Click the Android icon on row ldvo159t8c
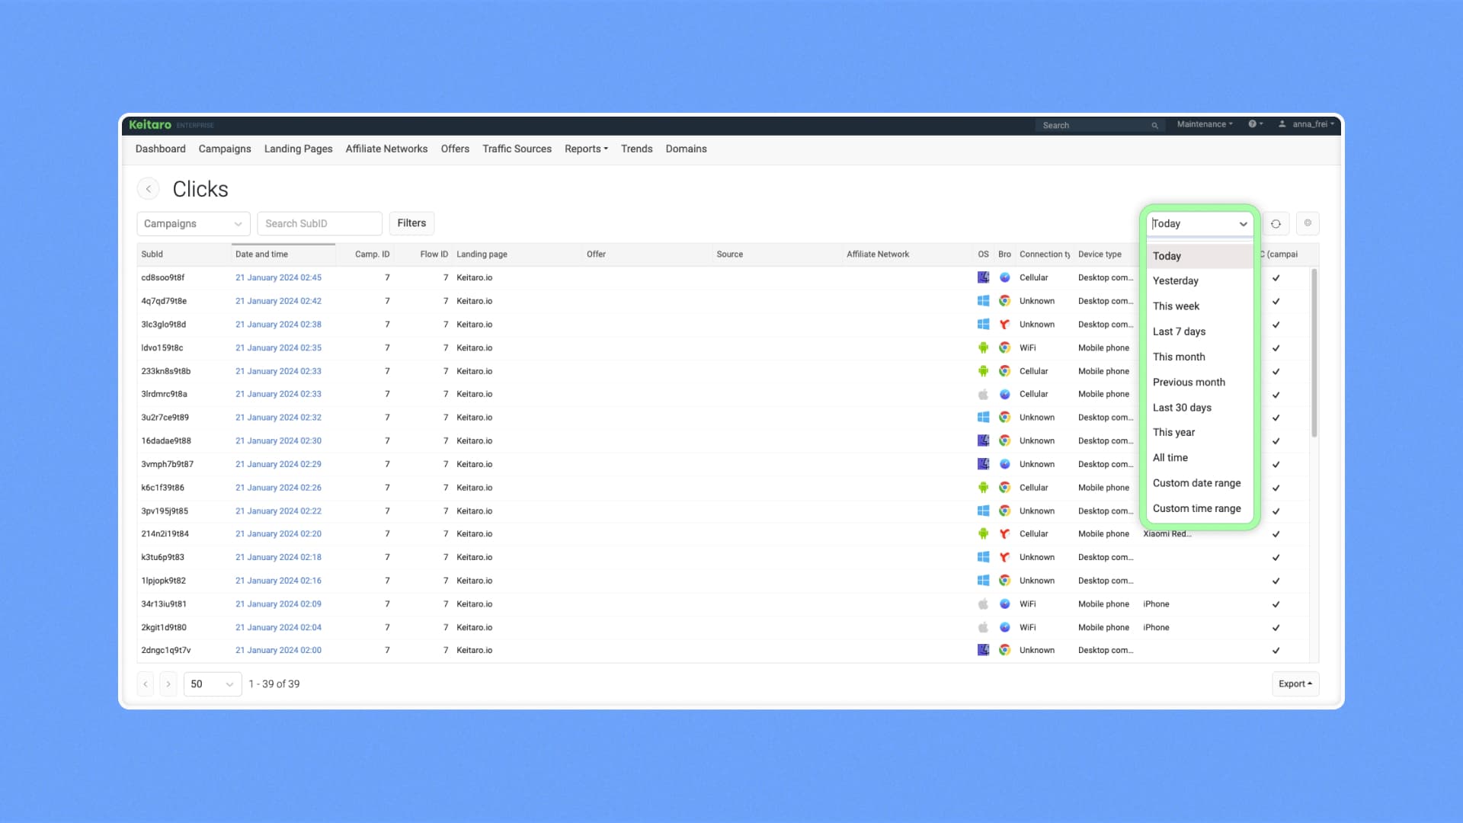This screenshot has height=823, width=1463. [983, 347]
